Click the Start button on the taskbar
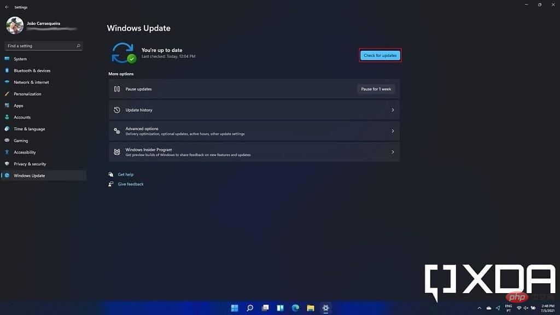560x315 pixels. click(x=235, y=308)
